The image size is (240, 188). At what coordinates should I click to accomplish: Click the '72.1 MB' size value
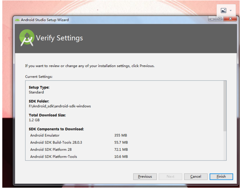coord(121,150)
